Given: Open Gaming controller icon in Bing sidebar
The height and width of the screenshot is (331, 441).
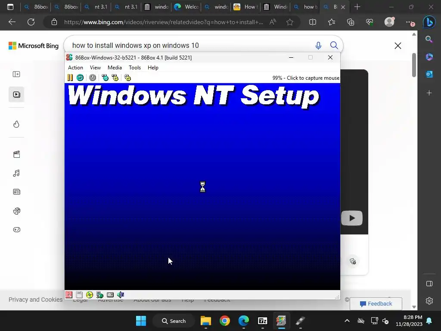Looking at the screenshot, I should click(x=16, y=230).
